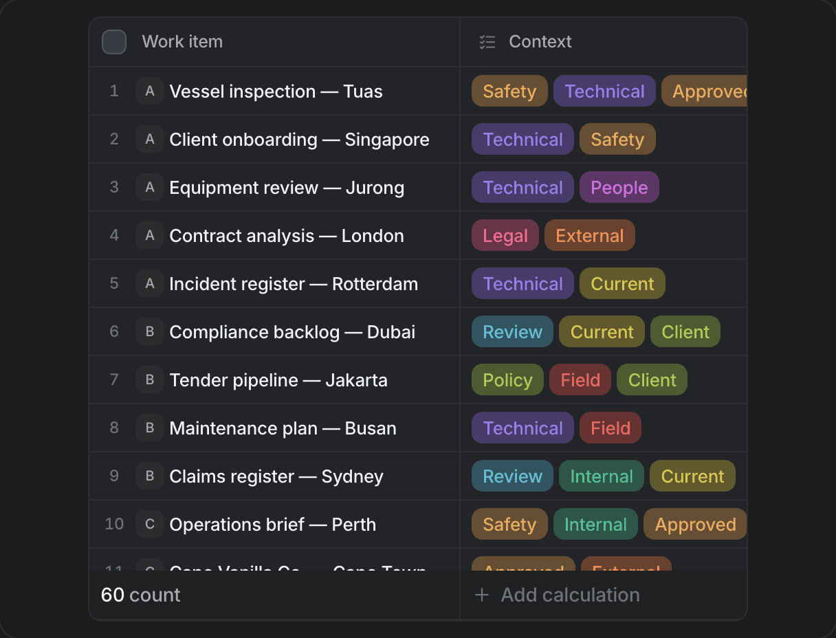
Task: Open Client onboarding — Singapore work item
Action: 299,140
